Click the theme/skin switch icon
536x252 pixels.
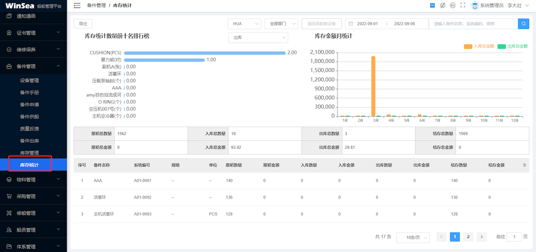(x=442, y=5)
